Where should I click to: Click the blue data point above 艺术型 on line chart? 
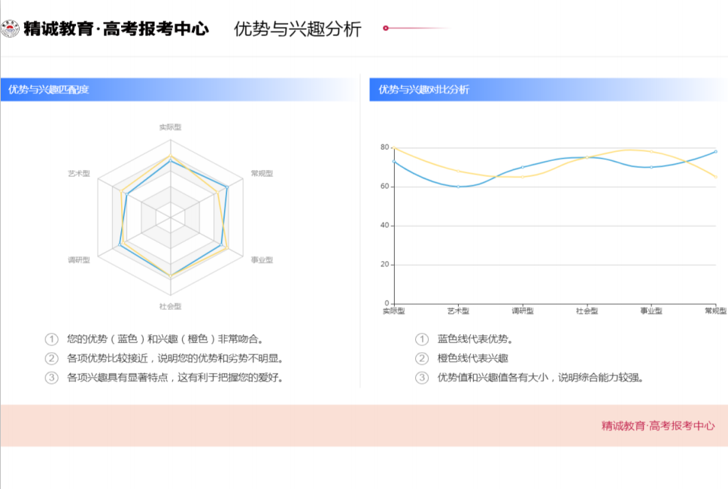[458, 187]
